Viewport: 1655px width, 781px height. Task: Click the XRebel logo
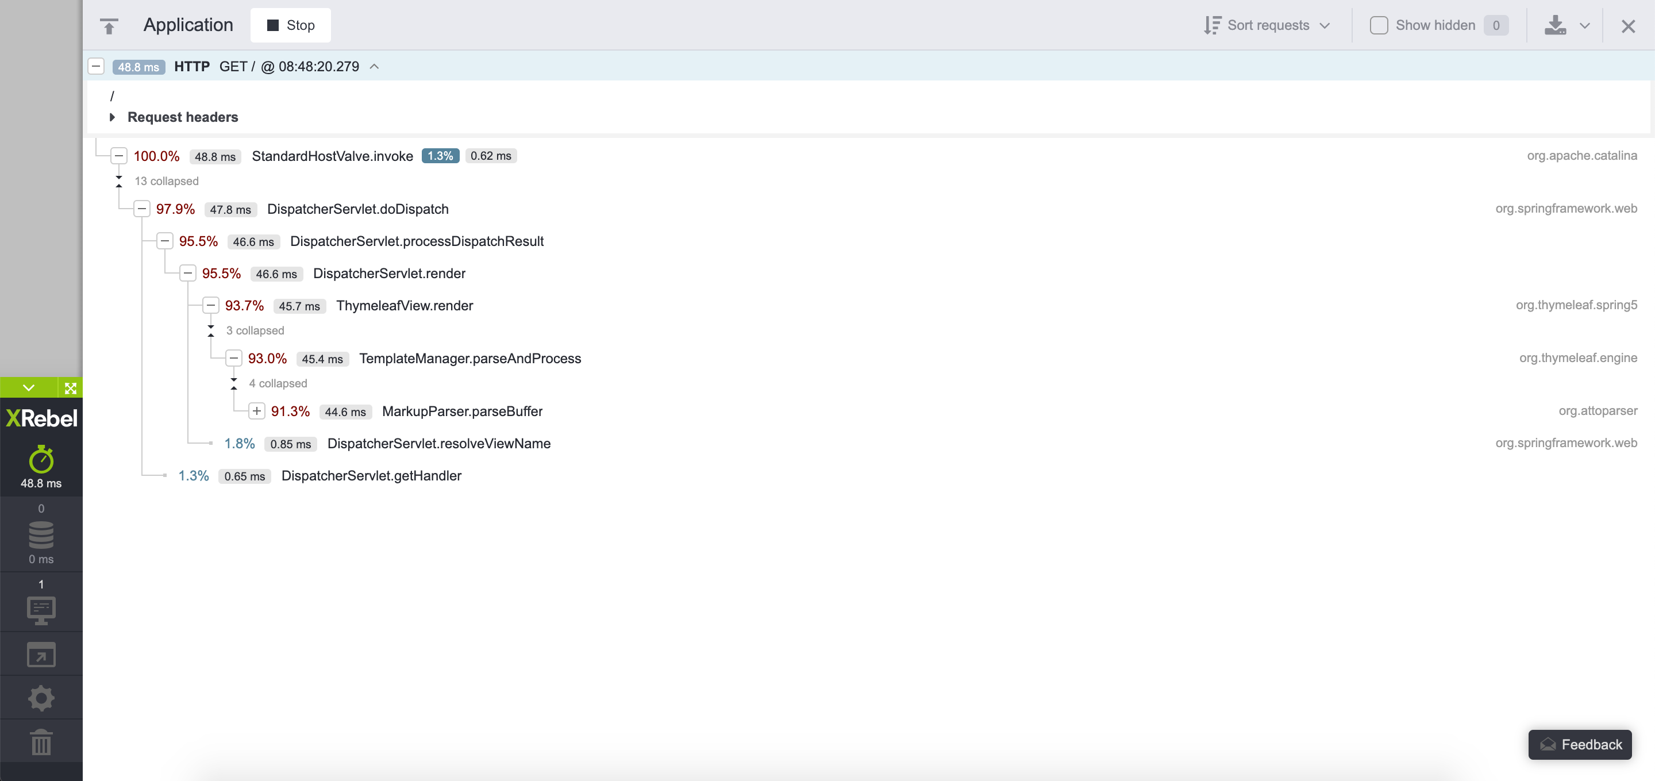(x=41, y=418)
